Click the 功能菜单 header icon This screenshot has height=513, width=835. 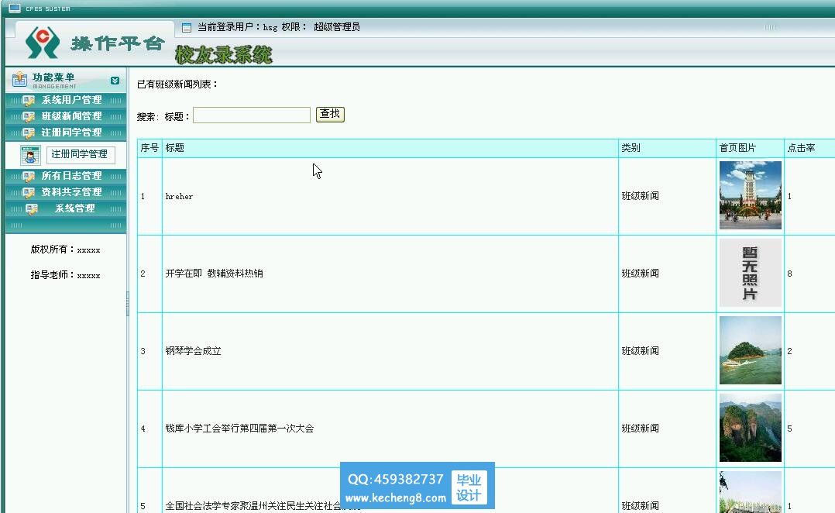(x=19, y=79)
